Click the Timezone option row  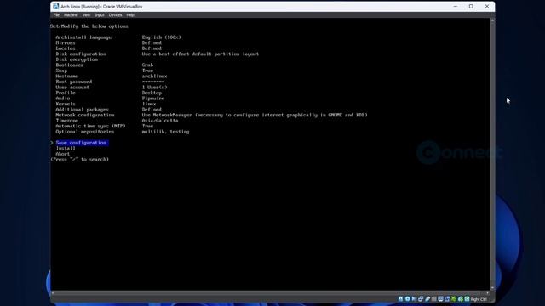pyautogui.click(x=117, y=121)
